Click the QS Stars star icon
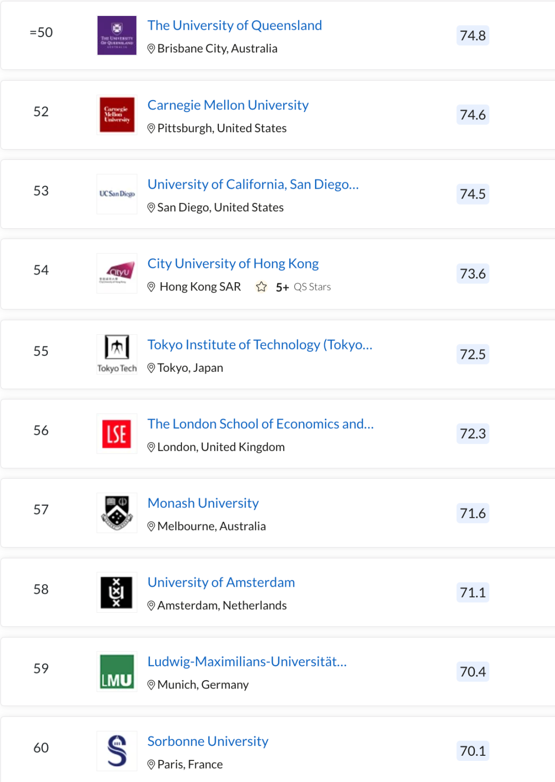 point(262,287)
